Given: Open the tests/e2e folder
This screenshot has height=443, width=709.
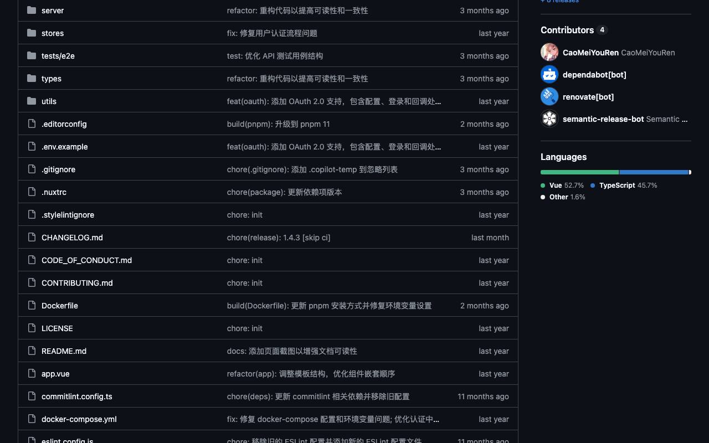Looking at the screenshot, I should coord(58,56).
